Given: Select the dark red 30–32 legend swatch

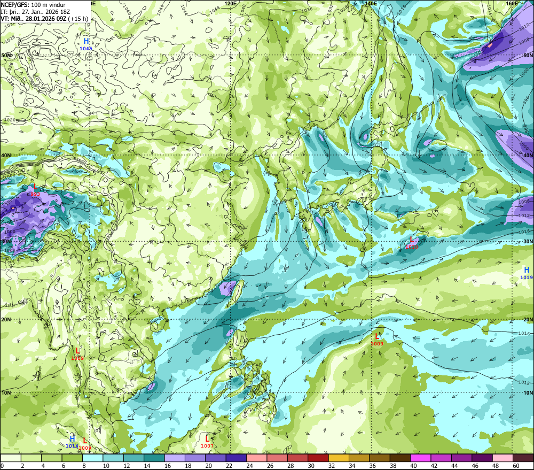Looking at the screenshot, I should point(318,458).
